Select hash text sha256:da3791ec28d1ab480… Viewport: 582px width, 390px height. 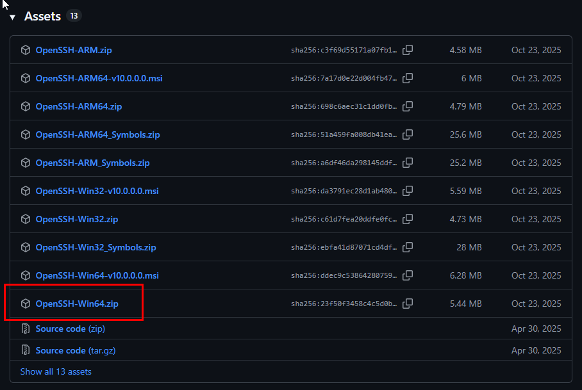point(344,191)
